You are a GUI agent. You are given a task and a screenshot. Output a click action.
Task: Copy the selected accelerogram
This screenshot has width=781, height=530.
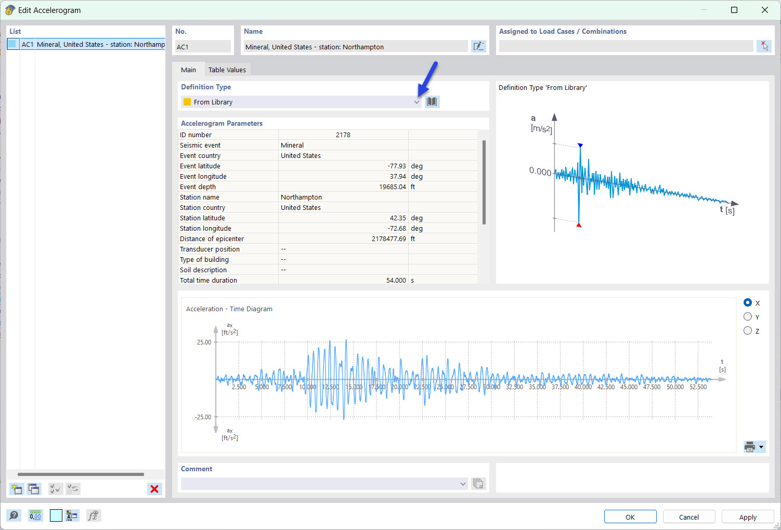click(34, 489)
